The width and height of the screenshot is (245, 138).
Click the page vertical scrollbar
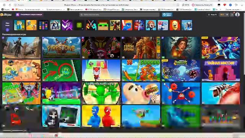(244, 44)
